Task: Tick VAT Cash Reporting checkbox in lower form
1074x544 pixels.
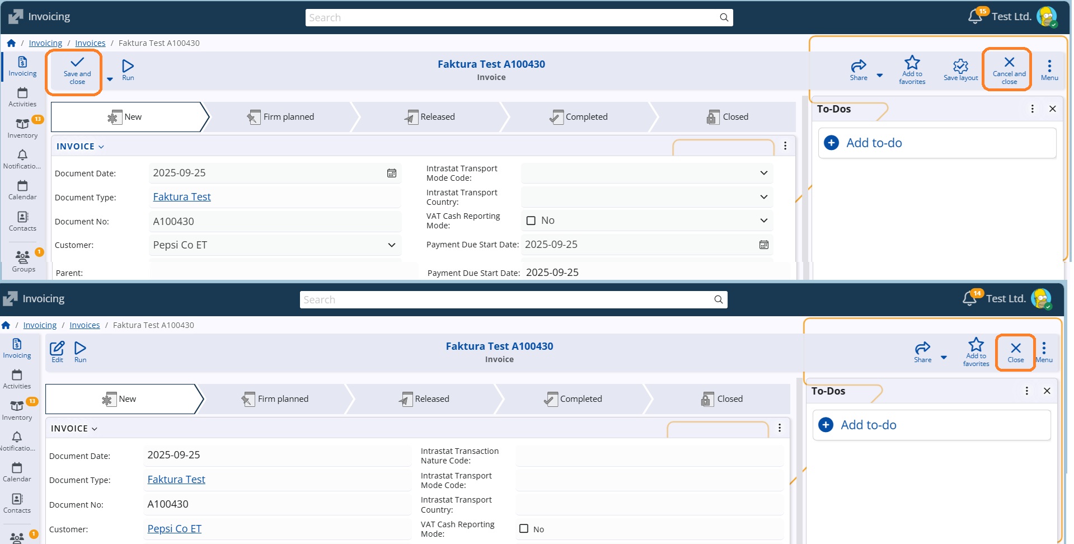Action: tap(524, 529)
